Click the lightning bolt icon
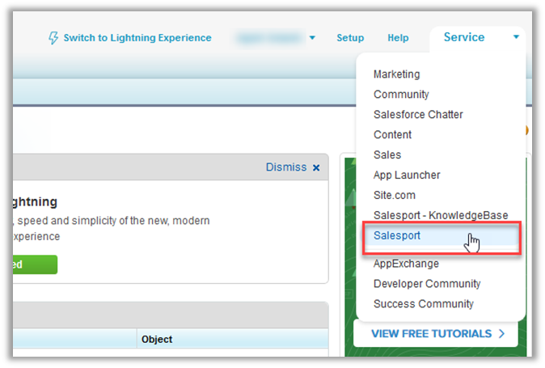 [53, 38]
